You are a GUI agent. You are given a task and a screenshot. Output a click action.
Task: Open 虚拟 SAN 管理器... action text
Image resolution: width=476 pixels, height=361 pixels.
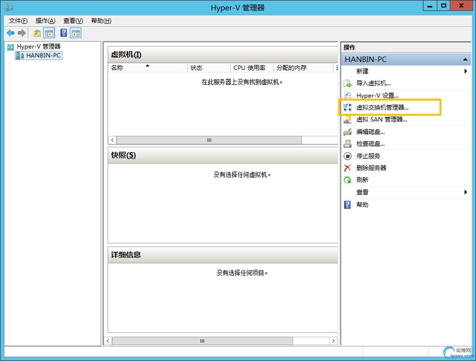[x=381, y=120]
